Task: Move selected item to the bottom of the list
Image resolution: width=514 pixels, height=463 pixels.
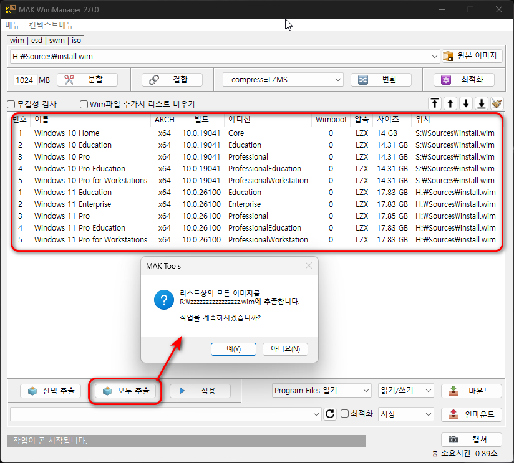Action: [x=482, y=104]
